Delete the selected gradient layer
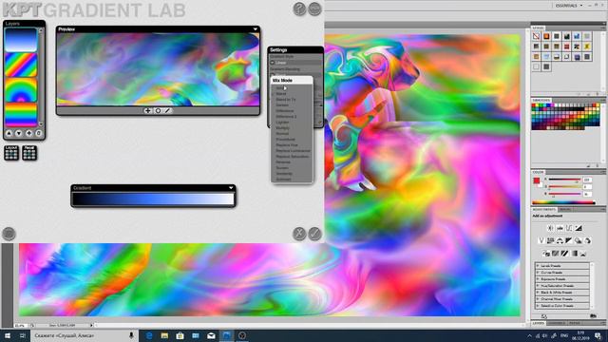The image size is (608, 342). pyautogui.click(x=38, y=133)
